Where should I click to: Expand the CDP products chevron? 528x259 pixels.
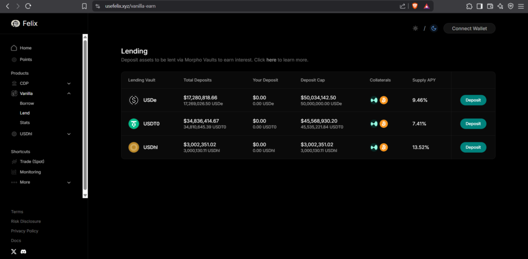[x=69, y=83]
